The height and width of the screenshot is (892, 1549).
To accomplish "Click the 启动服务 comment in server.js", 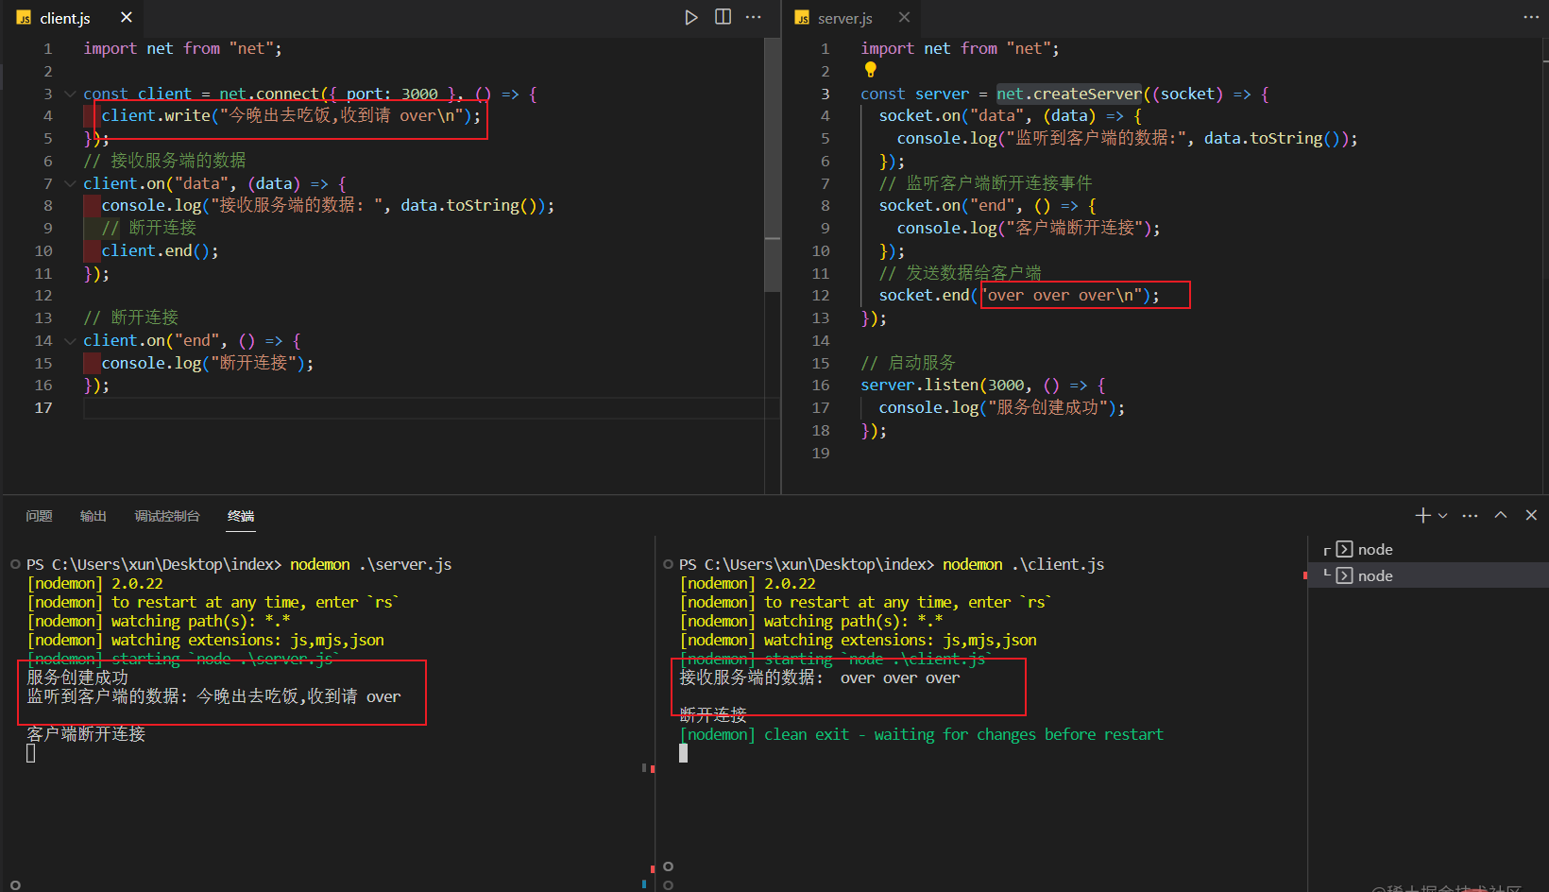I will (908, 363).
